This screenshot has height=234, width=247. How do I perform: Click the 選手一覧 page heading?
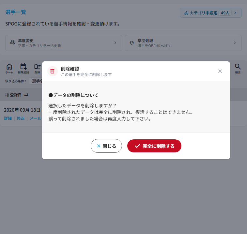[16, 12]
